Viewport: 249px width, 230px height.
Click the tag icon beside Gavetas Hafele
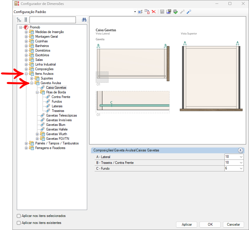coord(42,129)
